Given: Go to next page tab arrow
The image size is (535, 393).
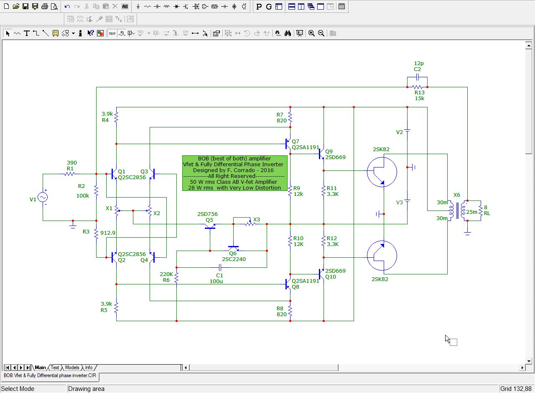Looking at the screenshot, I should (21, 368).
